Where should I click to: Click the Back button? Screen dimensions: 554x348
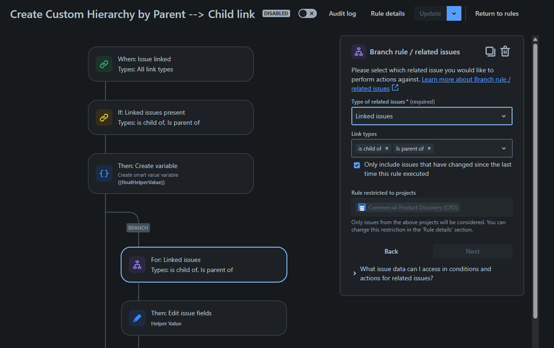point(391,251)
